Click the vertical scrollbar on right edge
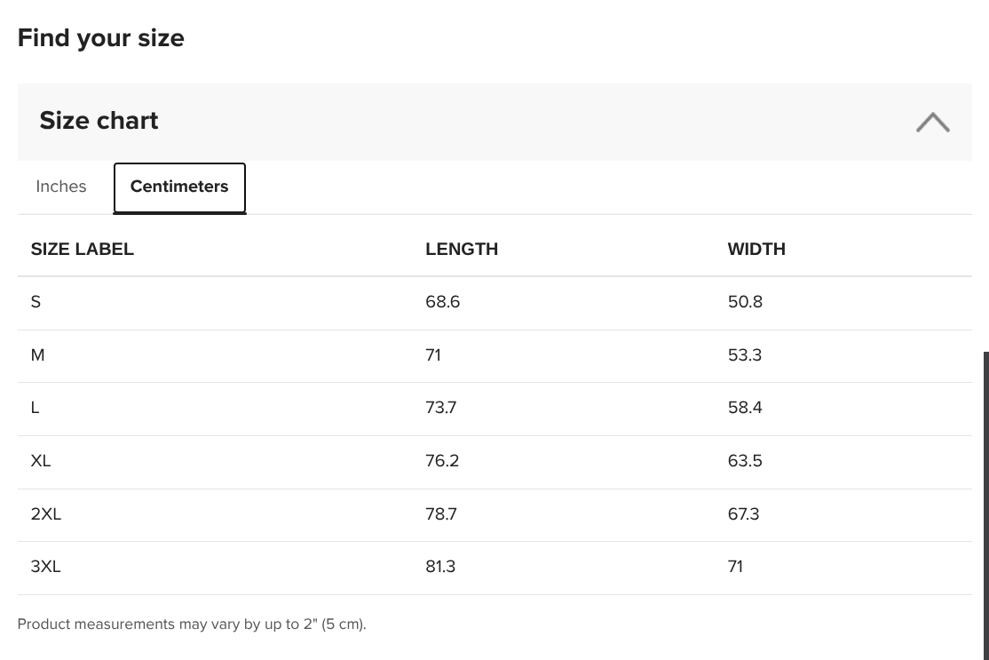The image size is (989, 660). point(985,506)
